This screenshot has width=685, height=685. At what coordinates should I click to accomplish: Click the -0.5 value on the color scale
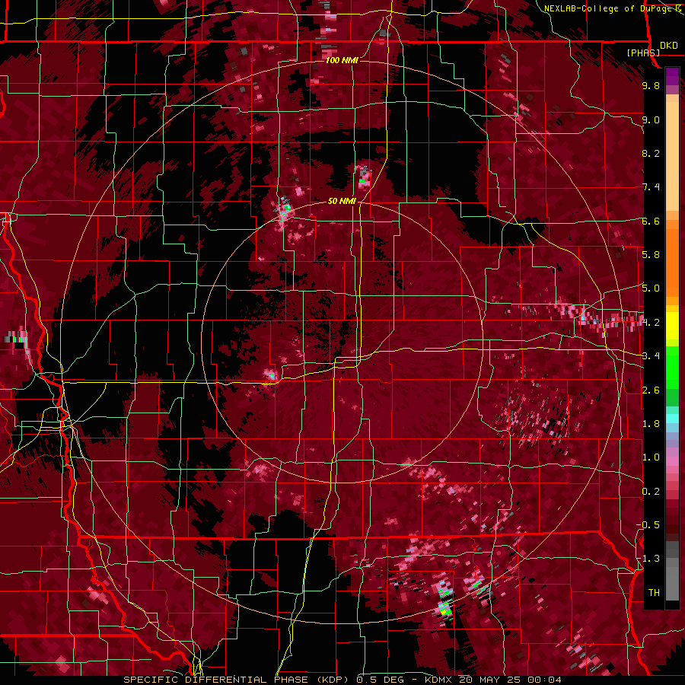tap(648, 525)
